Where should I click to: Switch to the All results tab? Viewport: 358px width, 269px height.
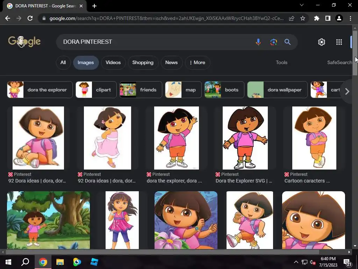[x=63, y=62]
